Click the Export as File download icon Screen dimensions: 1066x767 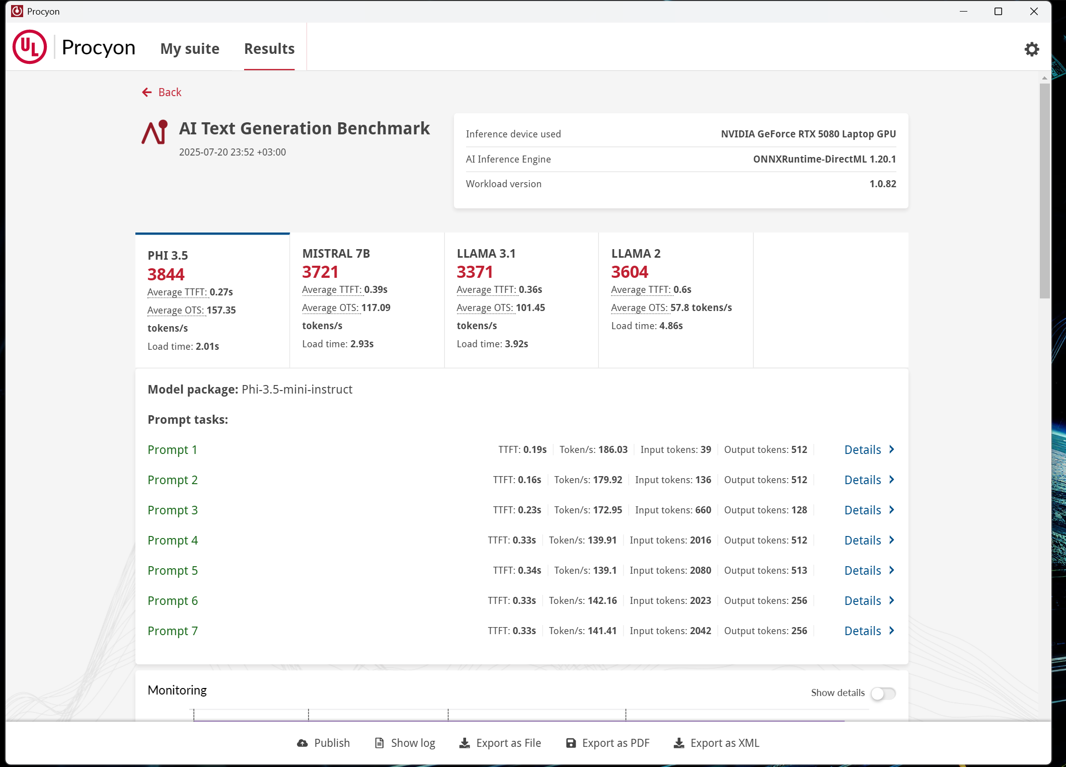[465, 743]
